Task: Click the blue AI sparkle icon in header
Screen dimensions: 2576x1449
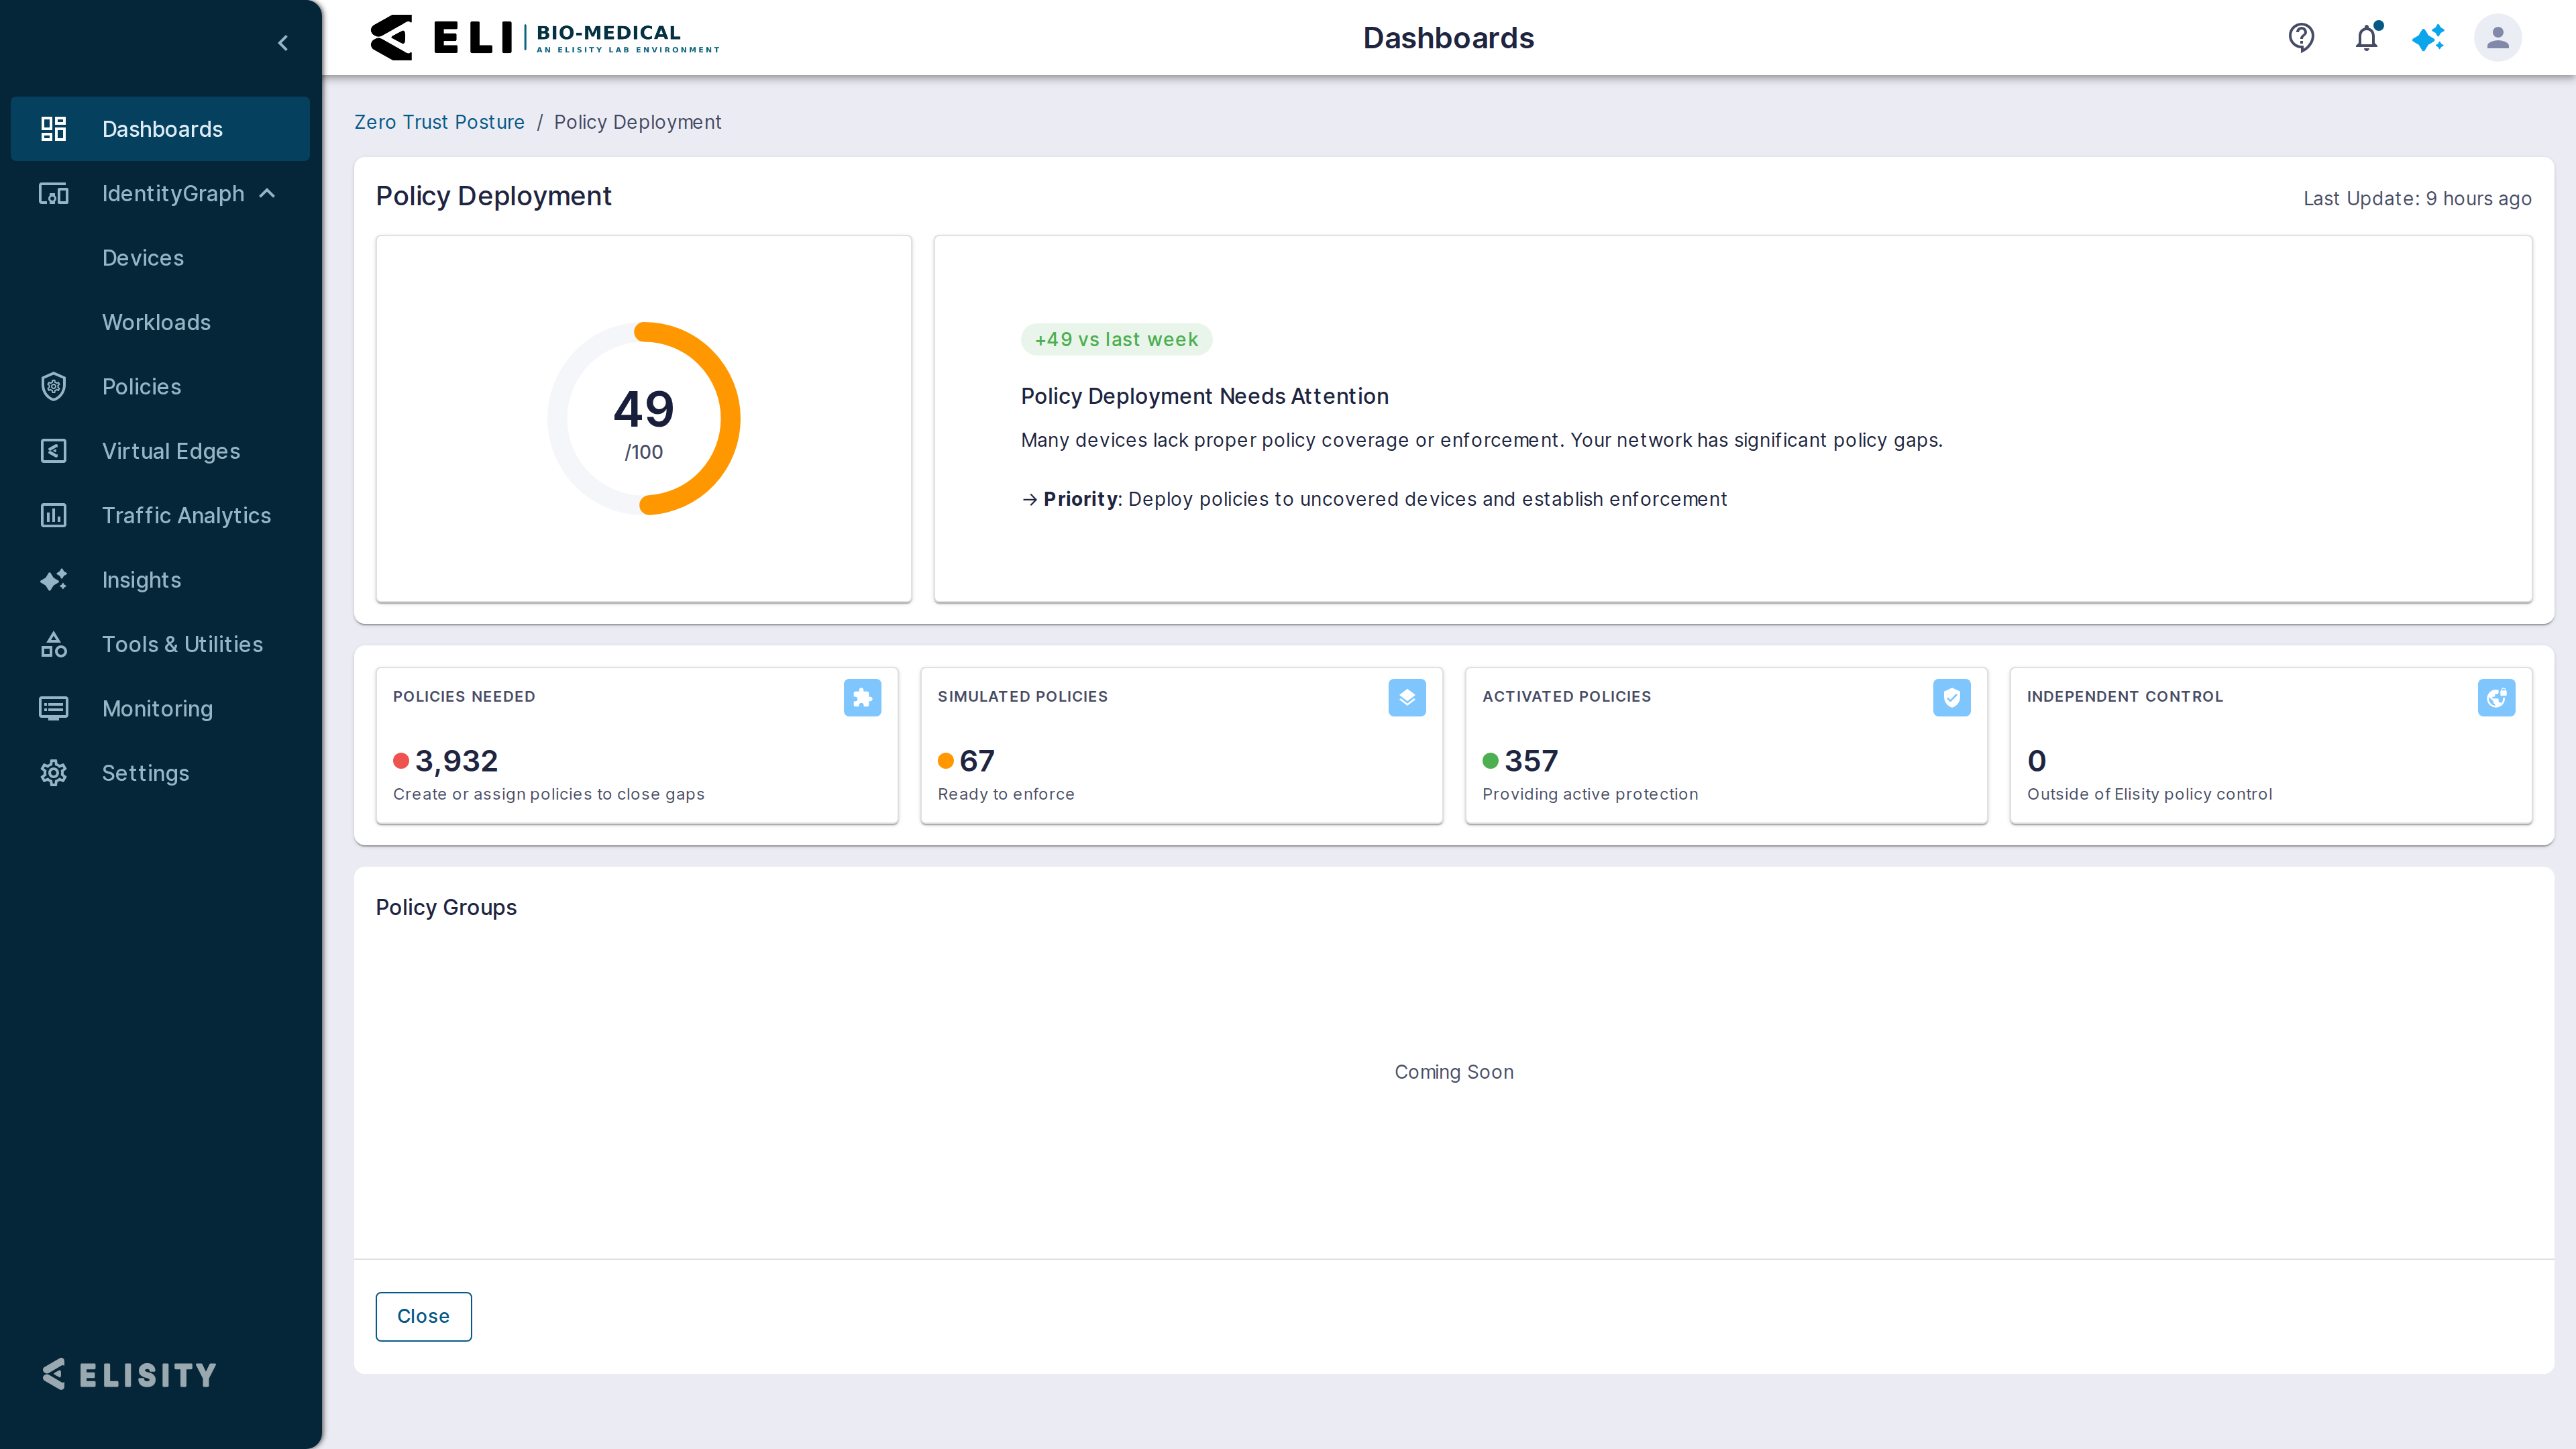Action: click(x=2428, y=38)
